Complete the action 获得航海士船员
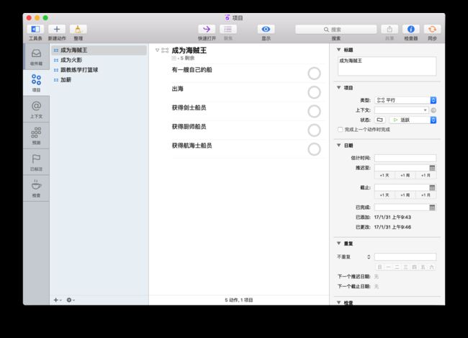The width and height of the screenshot is (468, 338). click(314, 149)
